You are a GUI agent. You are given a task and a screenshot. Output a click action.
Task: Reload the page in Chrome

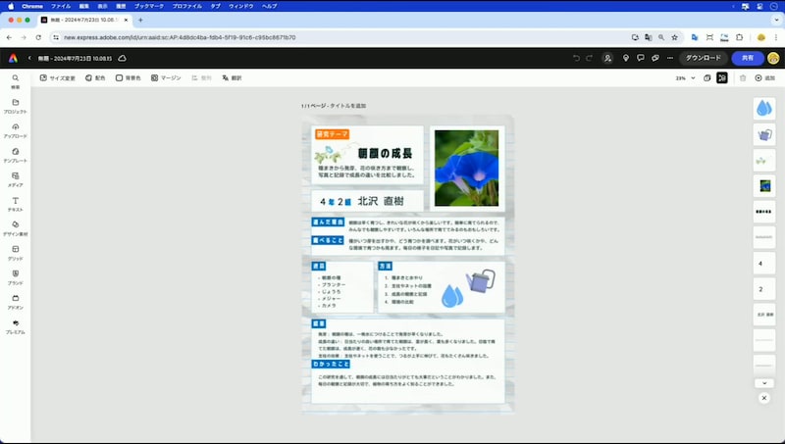(38, 37)
